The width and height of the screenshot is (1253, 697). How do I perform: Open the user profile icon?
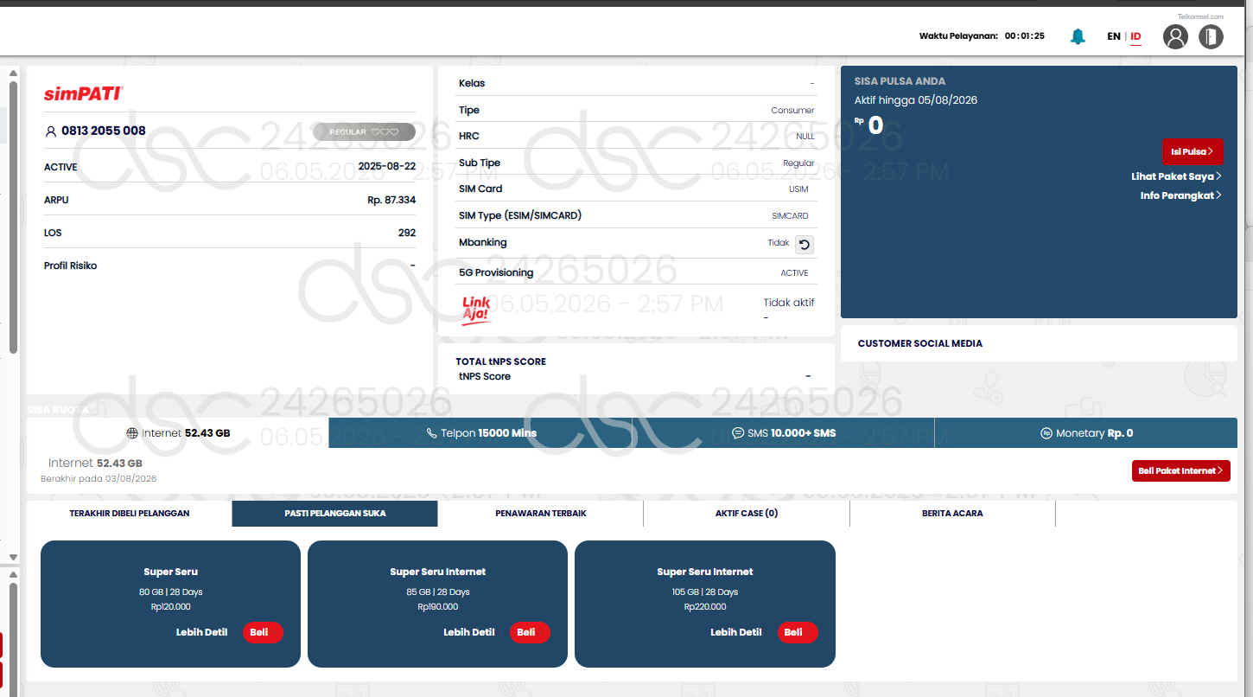[1175, 36]
